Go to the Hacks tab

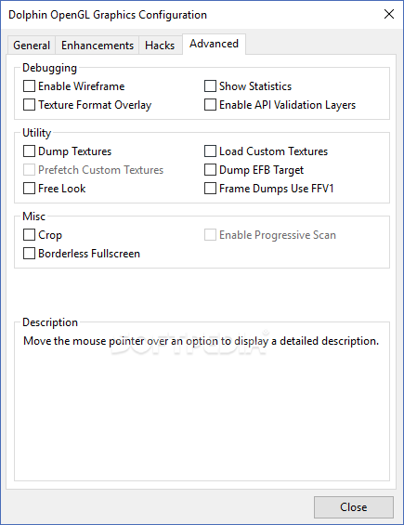pyautogui.click(x=160, y=46)
